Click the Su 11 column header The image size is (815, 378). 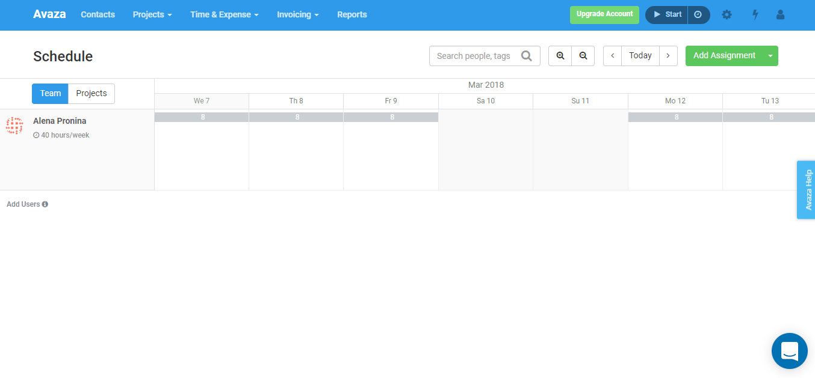580,101
